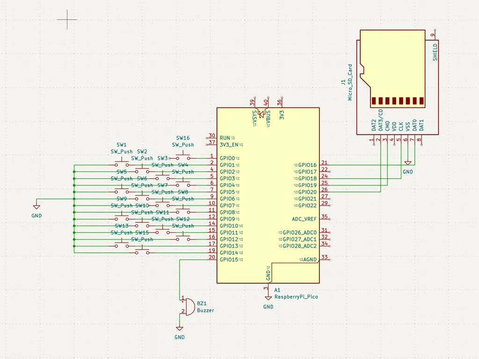Select the 'SW3' reference label
This screenshot has height=359, width=479.
coord(162,158)
